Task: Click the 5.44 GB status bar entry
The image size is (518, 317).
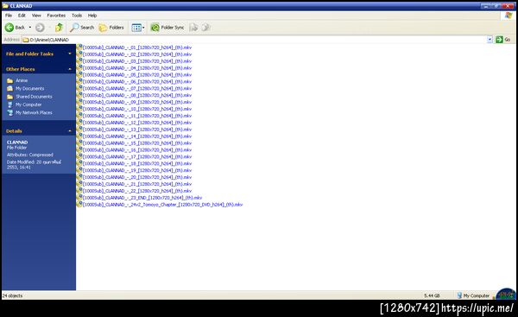Action: tap(432, 296)
